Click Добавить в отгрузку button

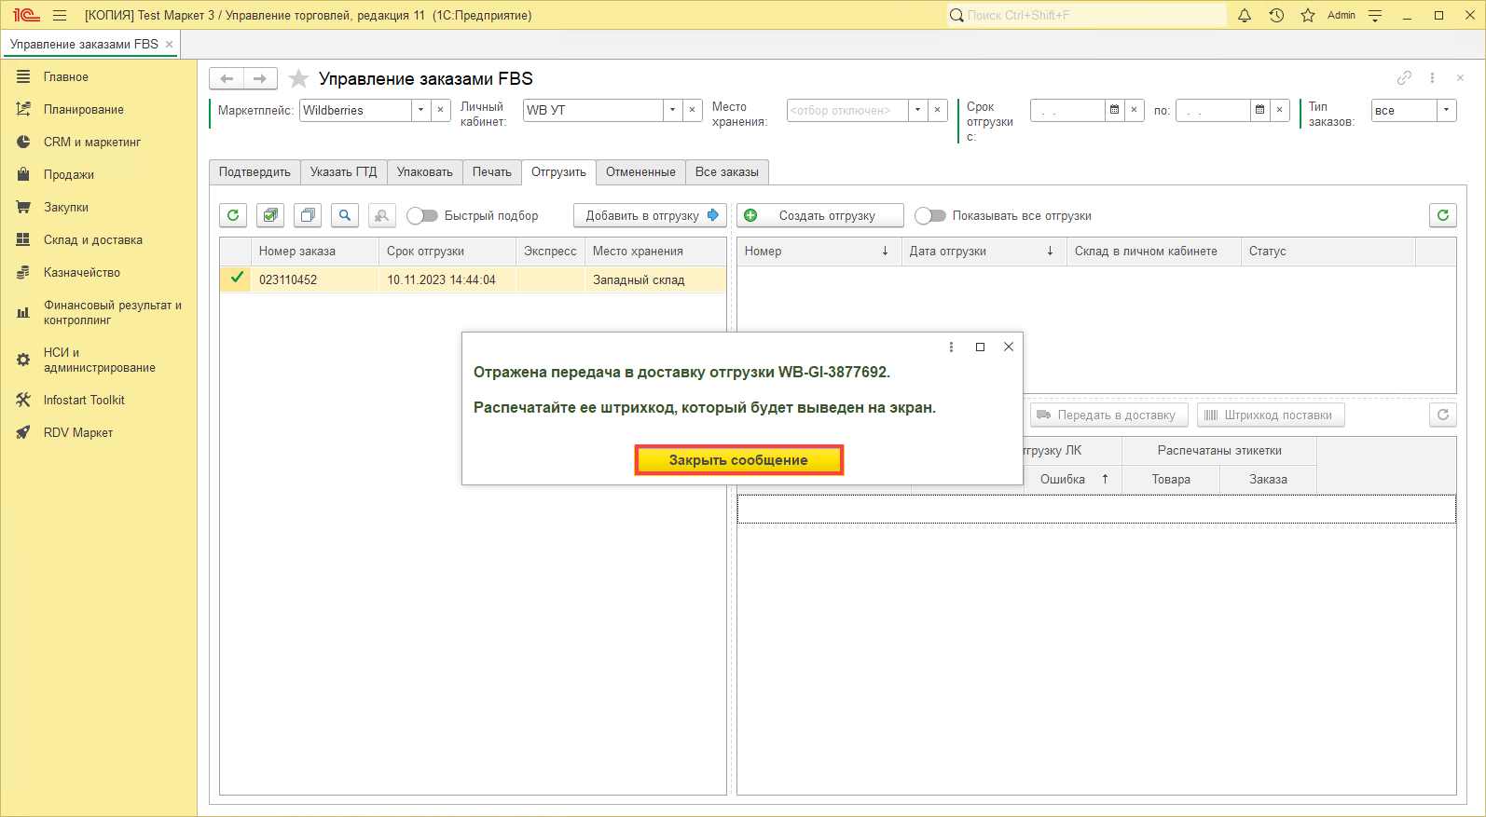[x=650, y=215]
